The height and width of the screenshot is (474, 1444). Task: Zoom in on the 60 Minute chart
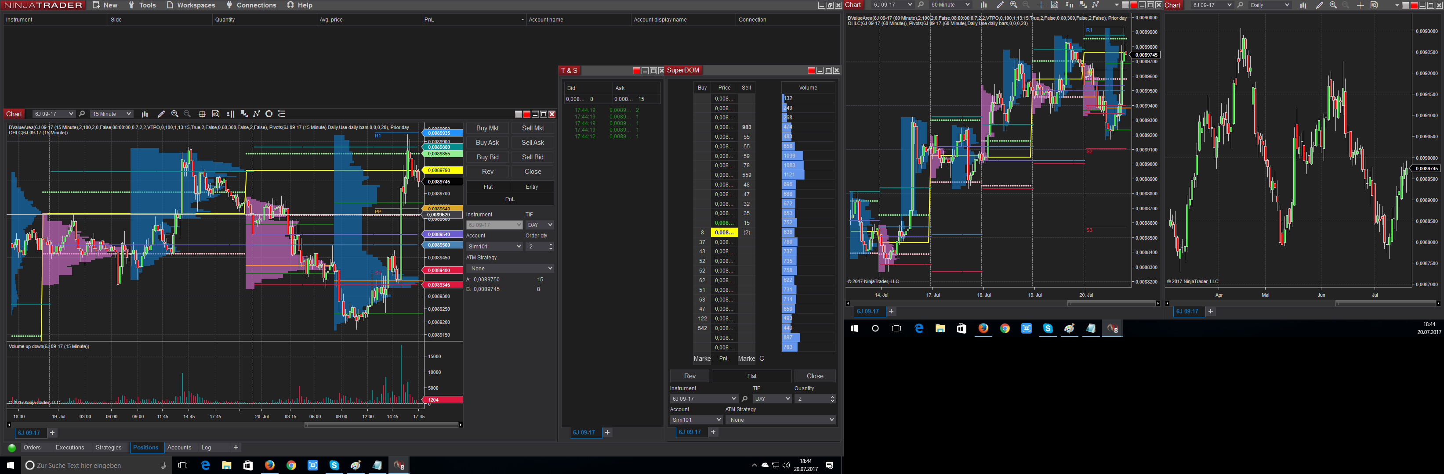click(1013, 5)
